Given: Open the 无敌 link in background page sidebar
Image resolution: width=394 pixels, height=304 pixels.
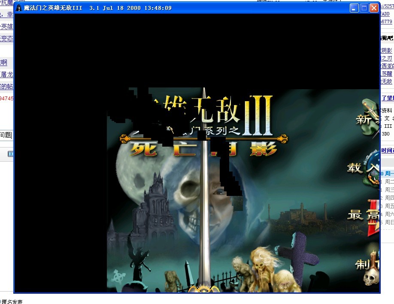Looking at the screenshot, I should (387, 81).
